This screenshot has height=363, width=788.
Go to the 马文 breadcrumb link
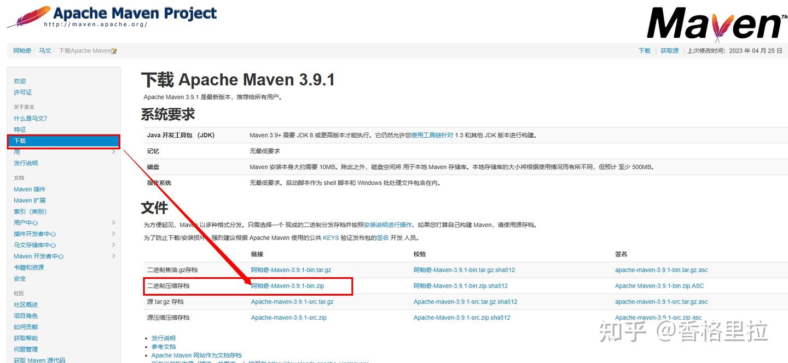tap(45, 51)
